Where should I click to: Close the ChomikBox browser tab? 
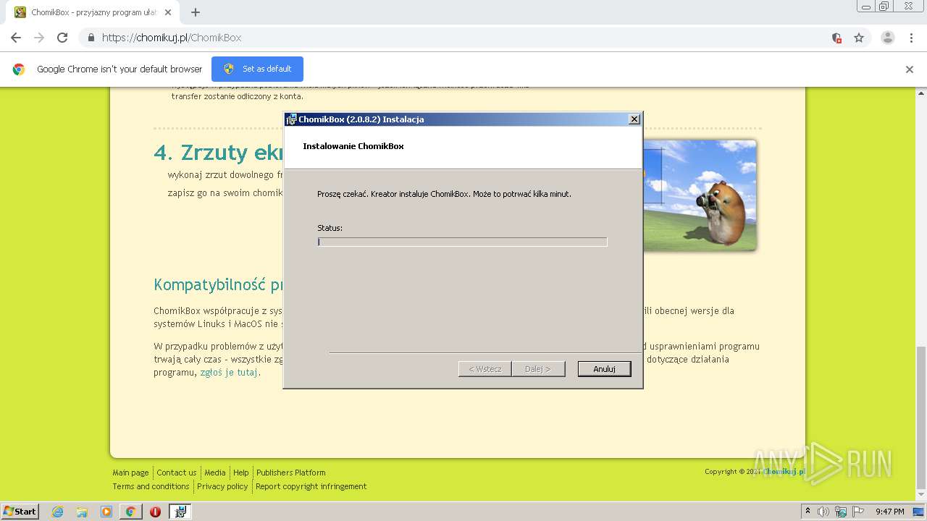tap(168, 12)
